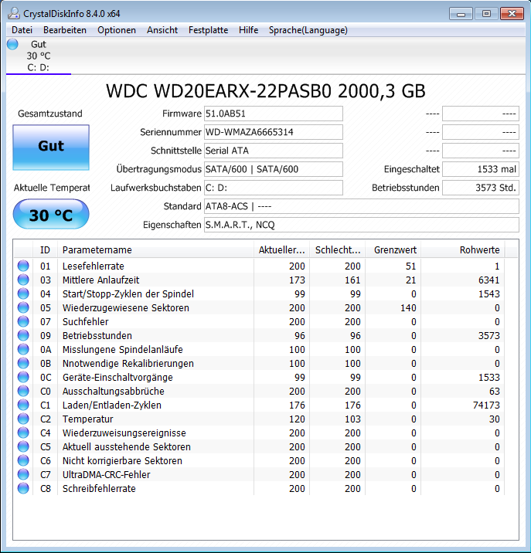Select the disk status orb in drive bar
This screenshot has height=553, width=531.
pos(12,44)
